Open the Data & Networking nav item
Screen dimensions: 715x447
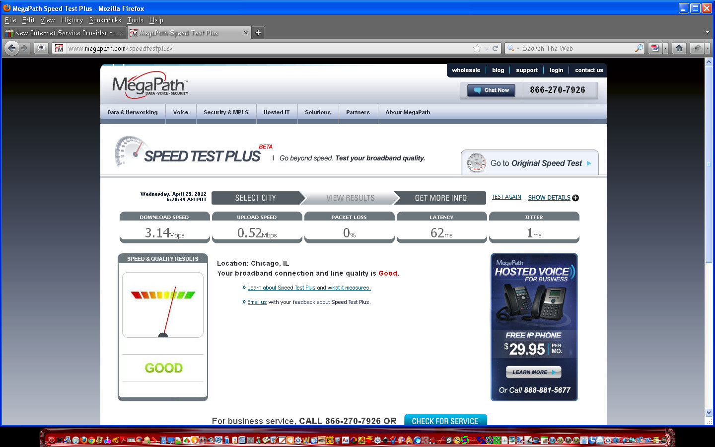click(x=133, y=112)
